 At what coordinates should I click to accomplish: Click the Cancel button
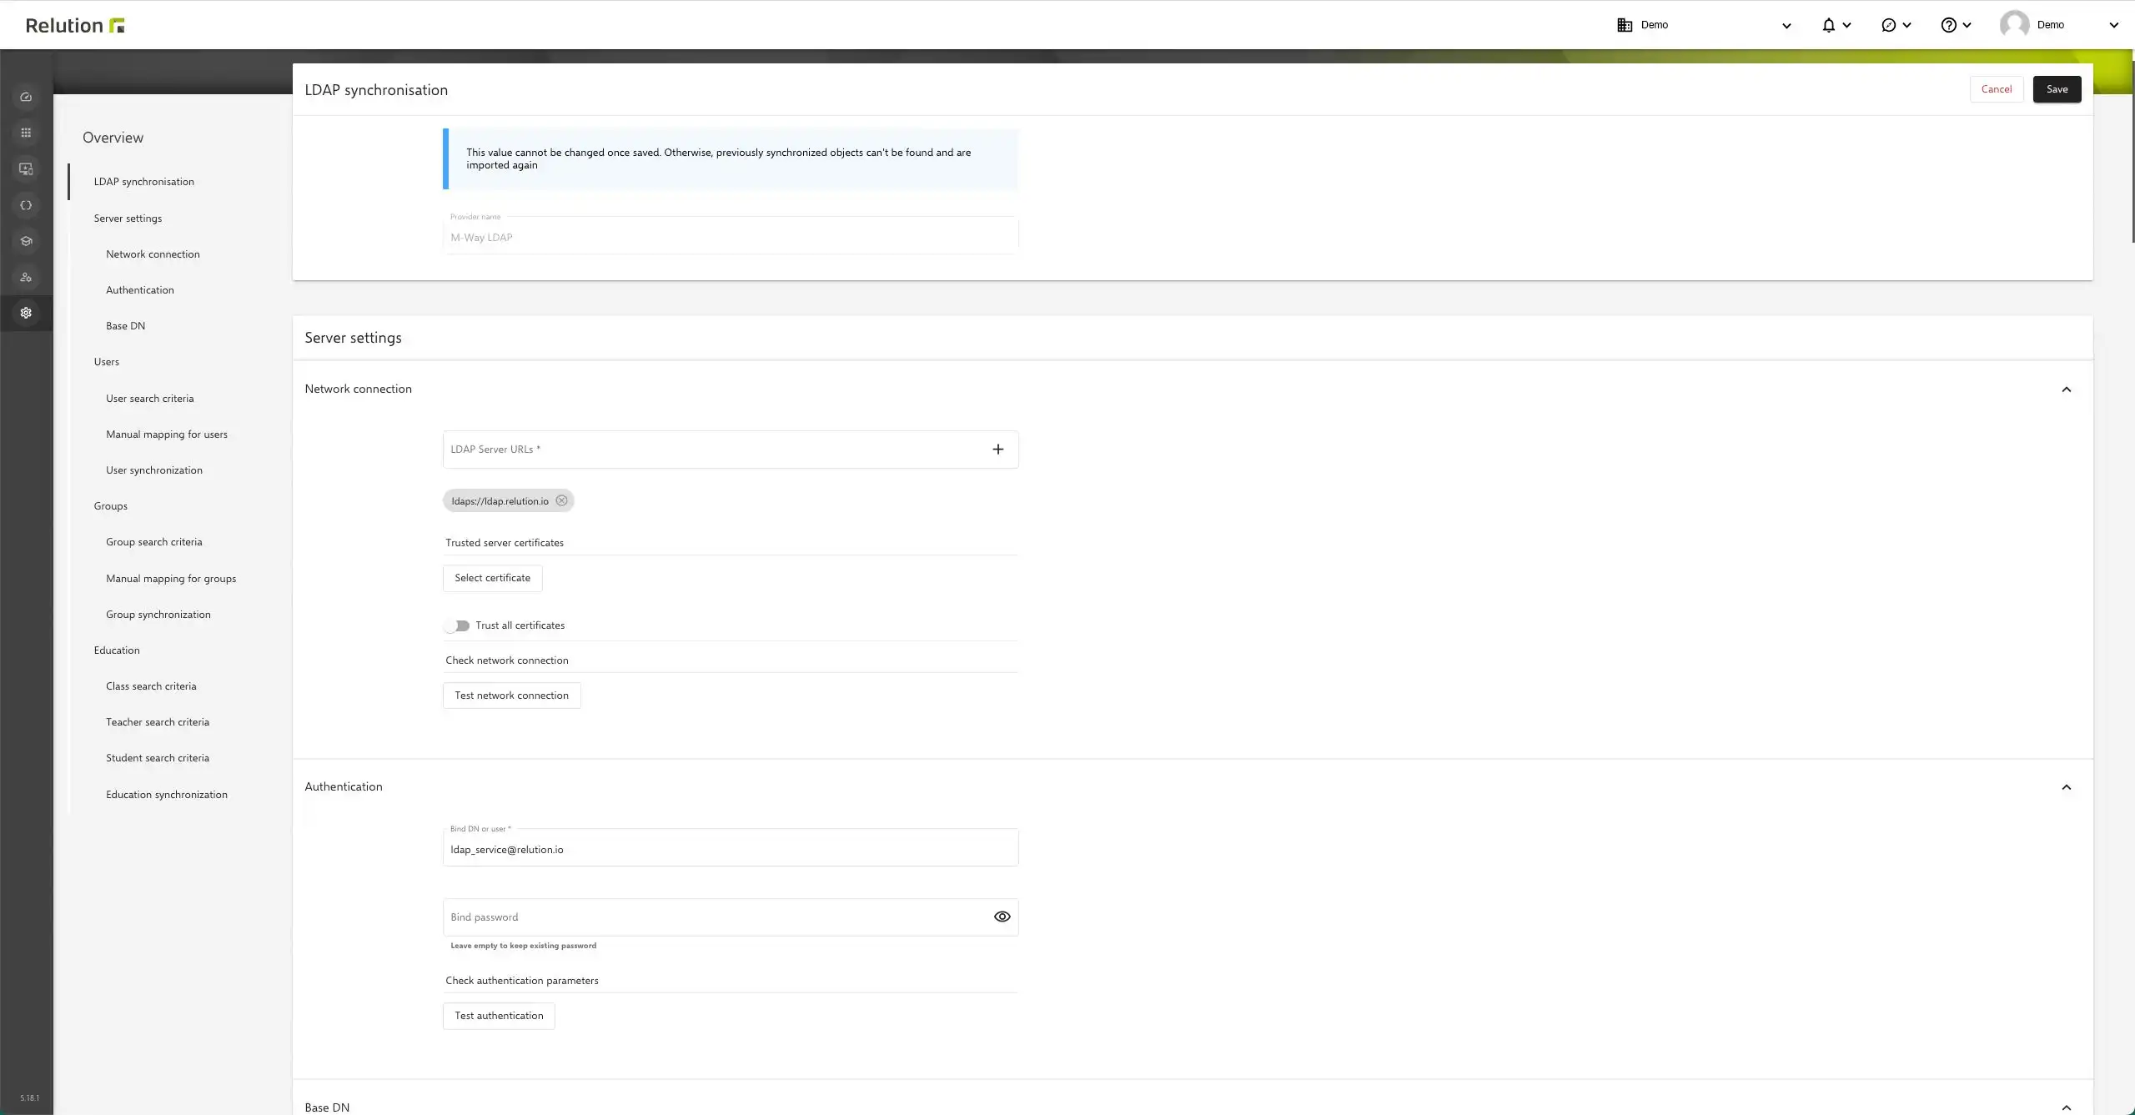(1996, 89)
